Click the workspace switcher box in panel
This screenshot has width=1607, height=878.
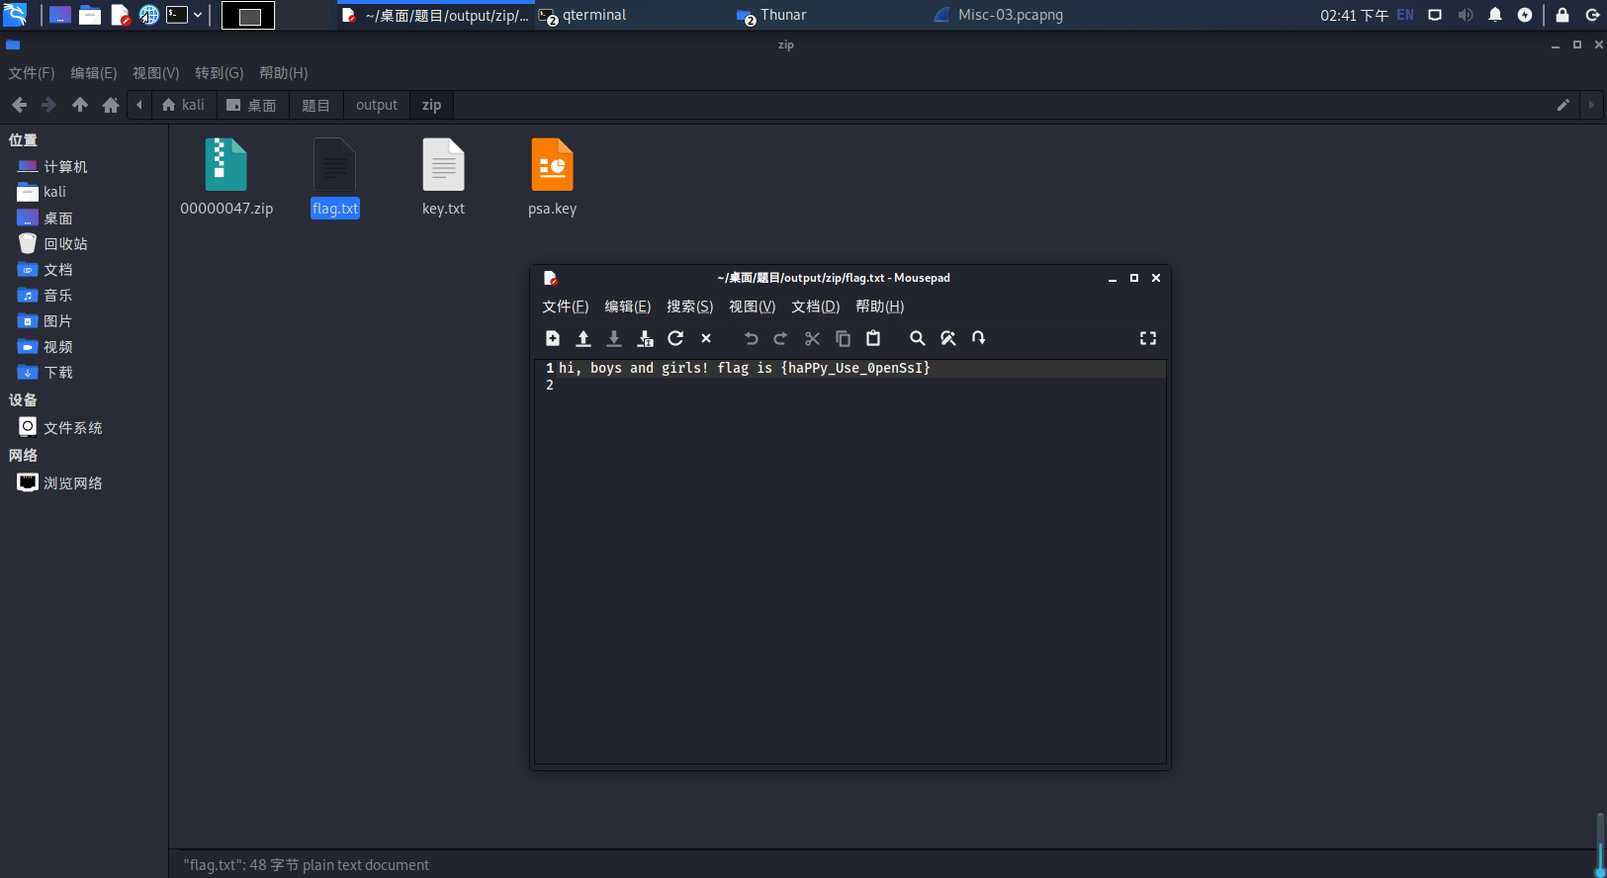click(248, 16)
